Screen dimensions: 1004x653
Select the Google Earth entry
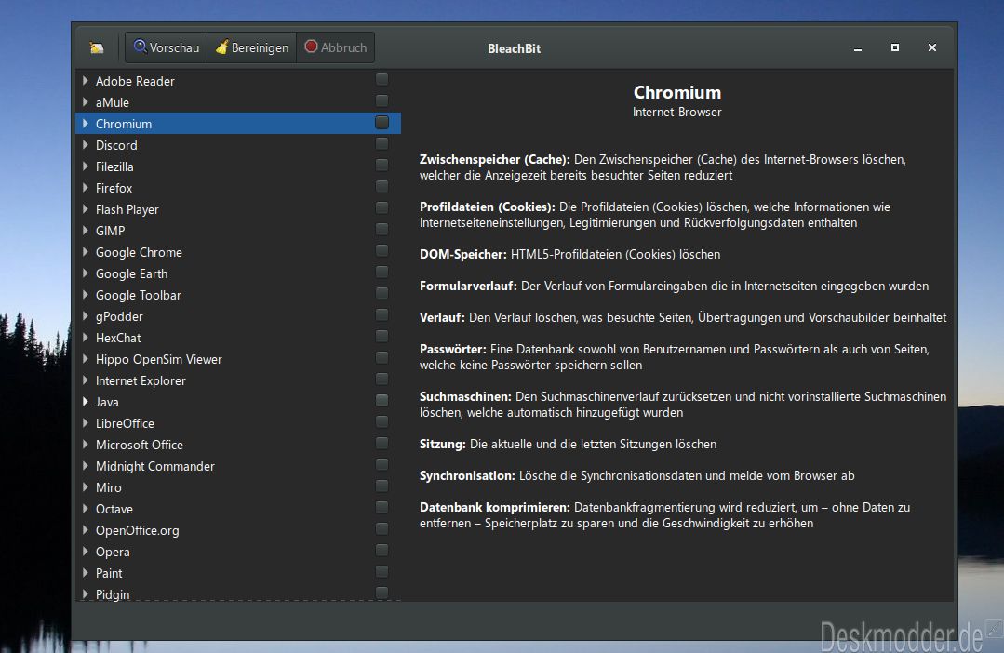tap(238, 273)
